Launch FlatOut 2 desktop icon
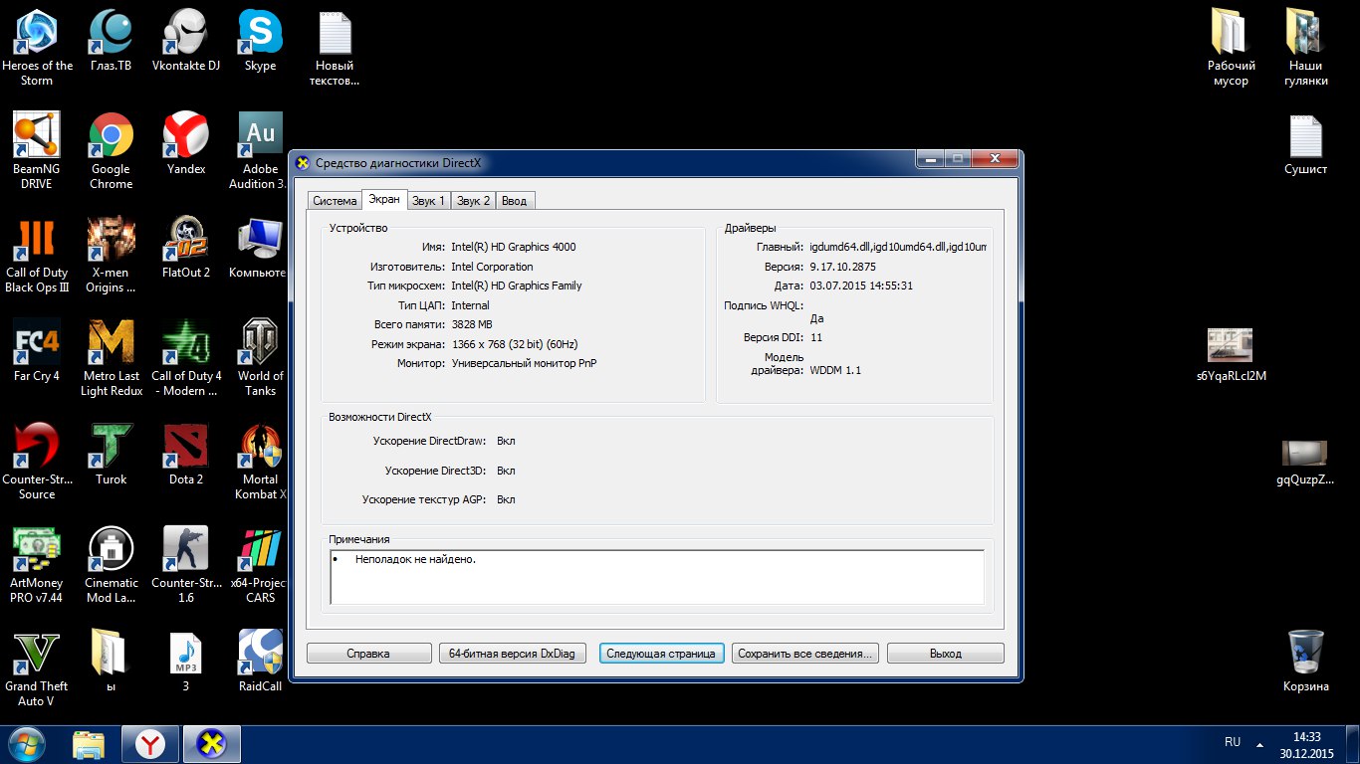 [x=185, y=248]
